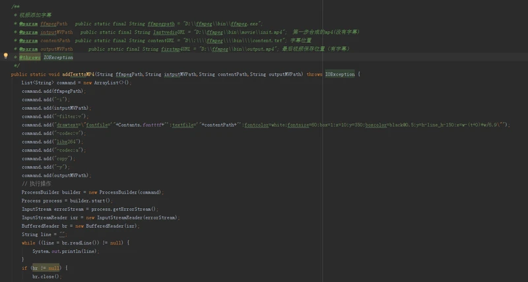Click '@param ffmpegPath' in the Javadoc
This screenshot has width=528, height=282.
coord(43,24)
